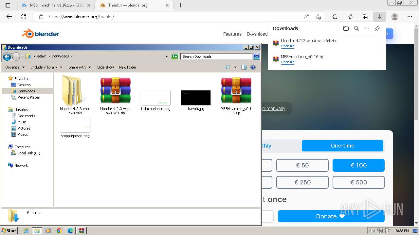
Task: Add page to favorites star icon
Action: (x=318, y=17)
